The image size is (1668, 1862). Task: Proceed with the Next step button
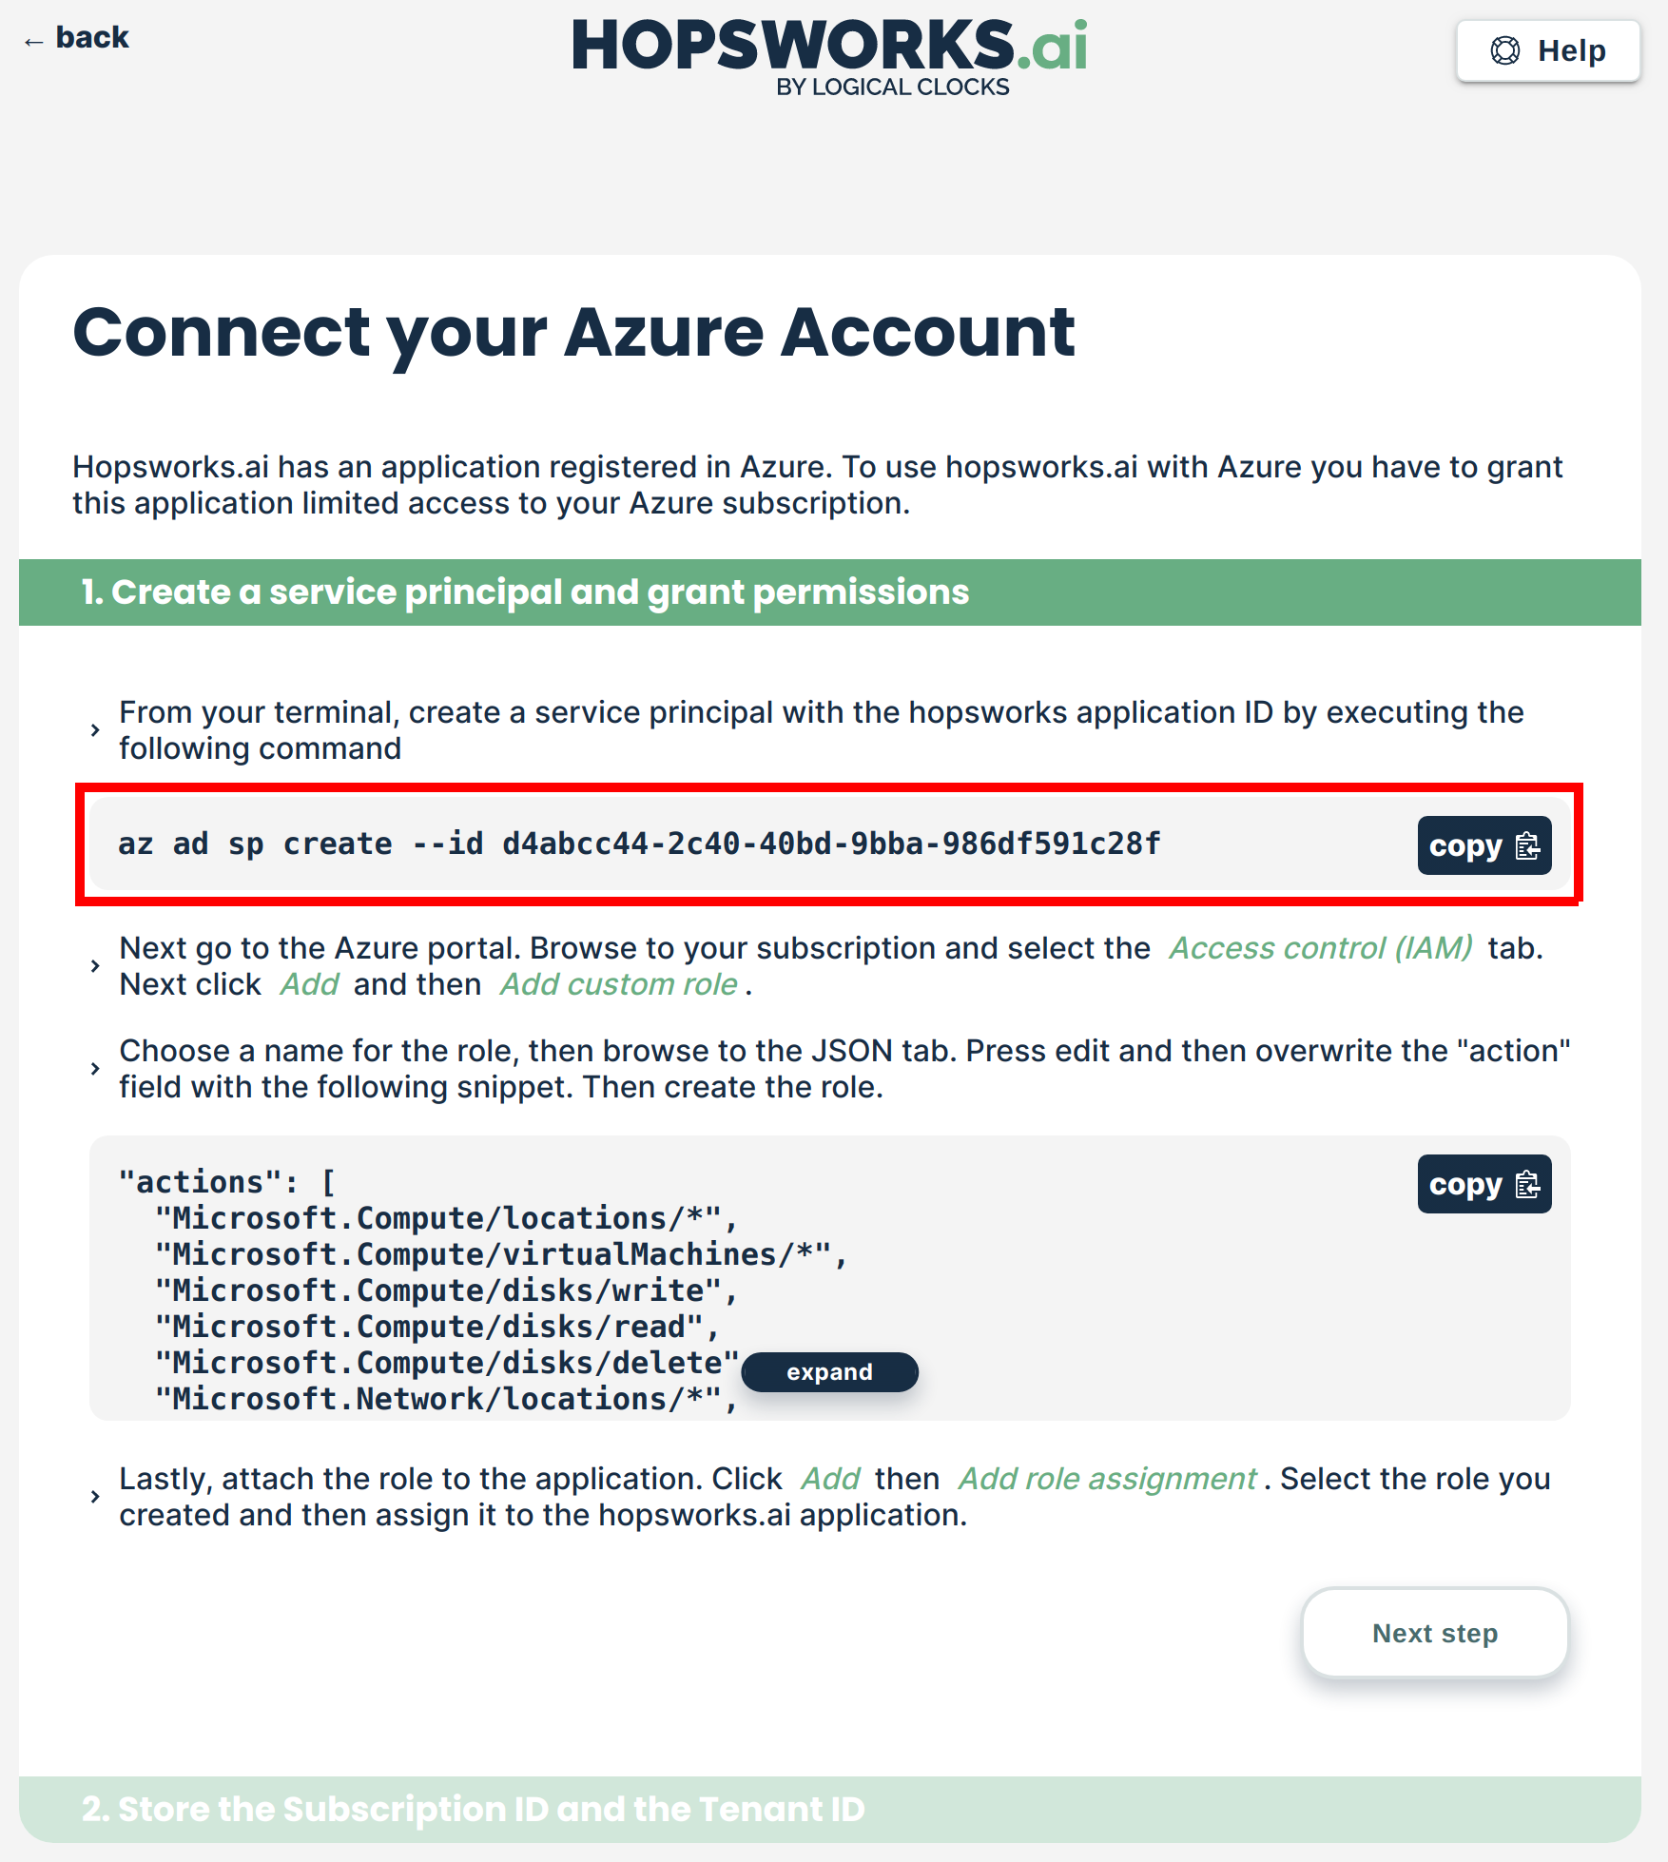point(1434,1633)
